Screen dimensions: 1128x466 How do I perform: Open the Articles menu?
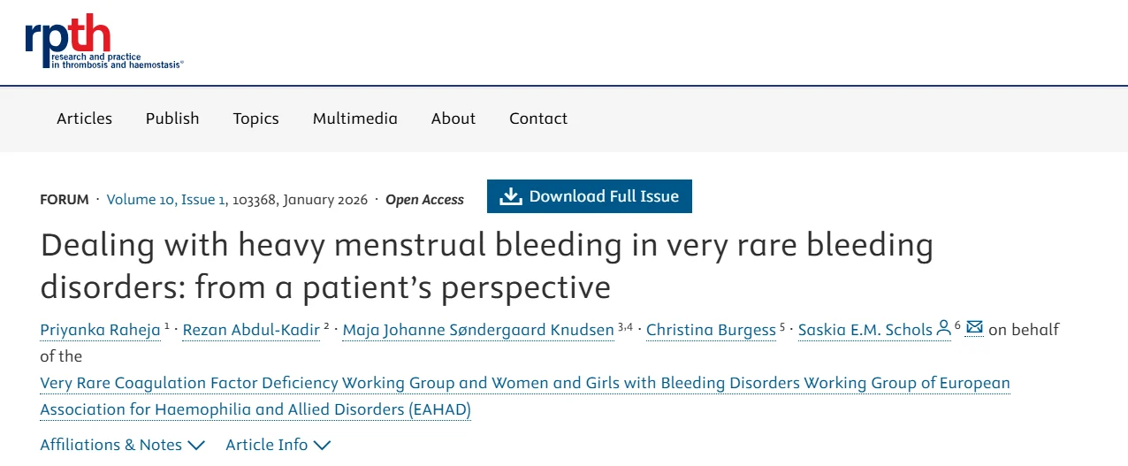(85, 118)
